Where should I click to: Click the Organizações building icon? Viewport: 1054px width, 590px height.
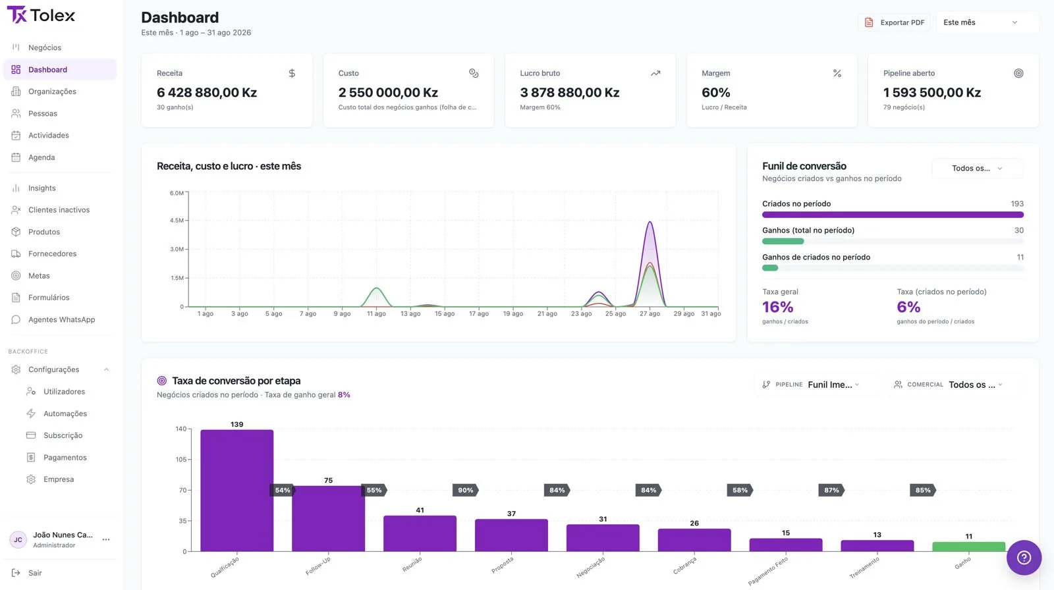pyautogui.click(x=16, y=92)
